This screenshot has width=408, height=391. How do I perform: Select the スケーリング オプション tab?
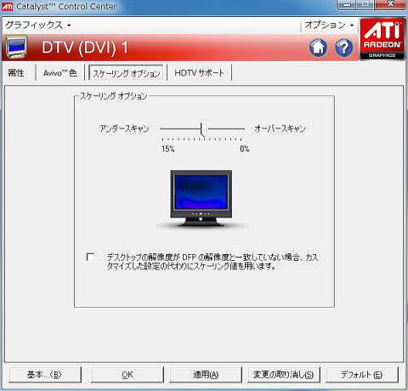[x=126, y=73]
